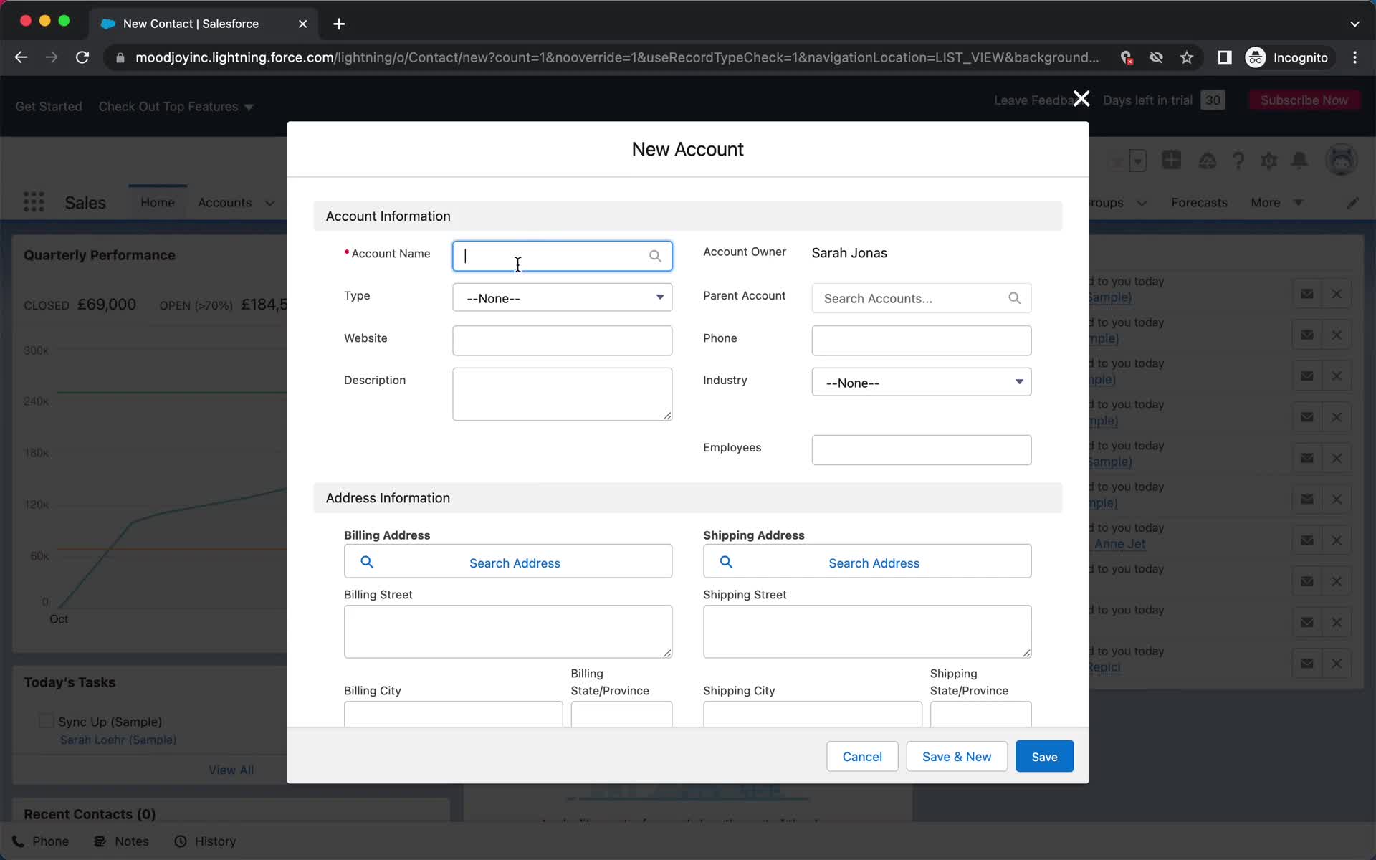The image size is (1376, 860).
Task: Click the Subscribe Now button
Action: 1304,100
